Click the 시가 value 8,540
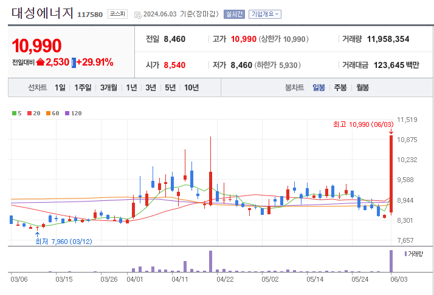 174,65
